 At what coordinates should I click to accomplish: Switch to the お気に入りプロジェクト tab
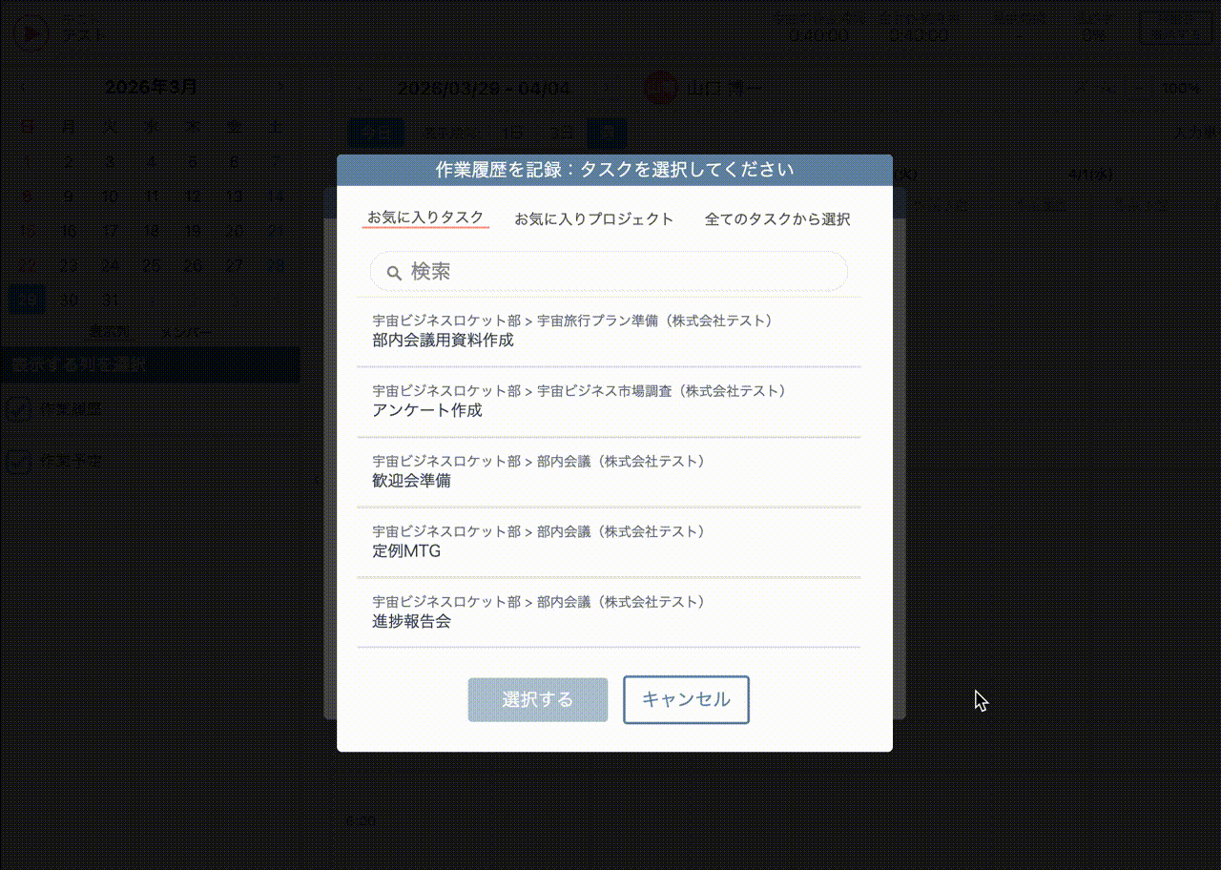594,217
